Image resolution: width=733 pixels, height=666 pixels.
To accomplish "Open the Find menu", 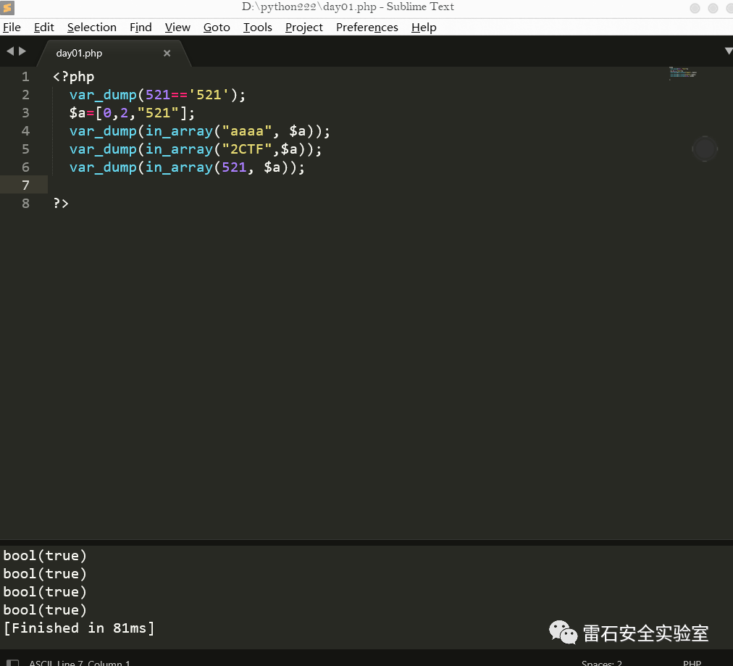I will (141, 28).
